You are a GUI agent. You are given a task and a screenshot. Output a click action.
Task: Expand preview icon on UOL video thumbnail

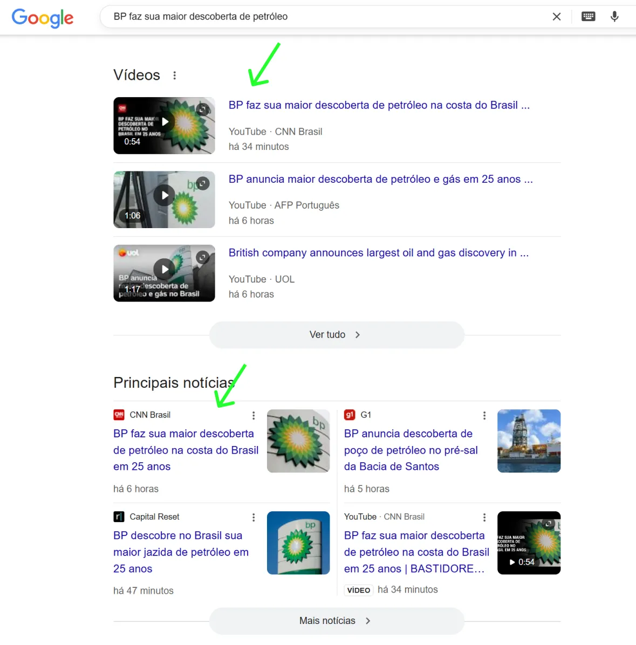(x=202, y=257)
